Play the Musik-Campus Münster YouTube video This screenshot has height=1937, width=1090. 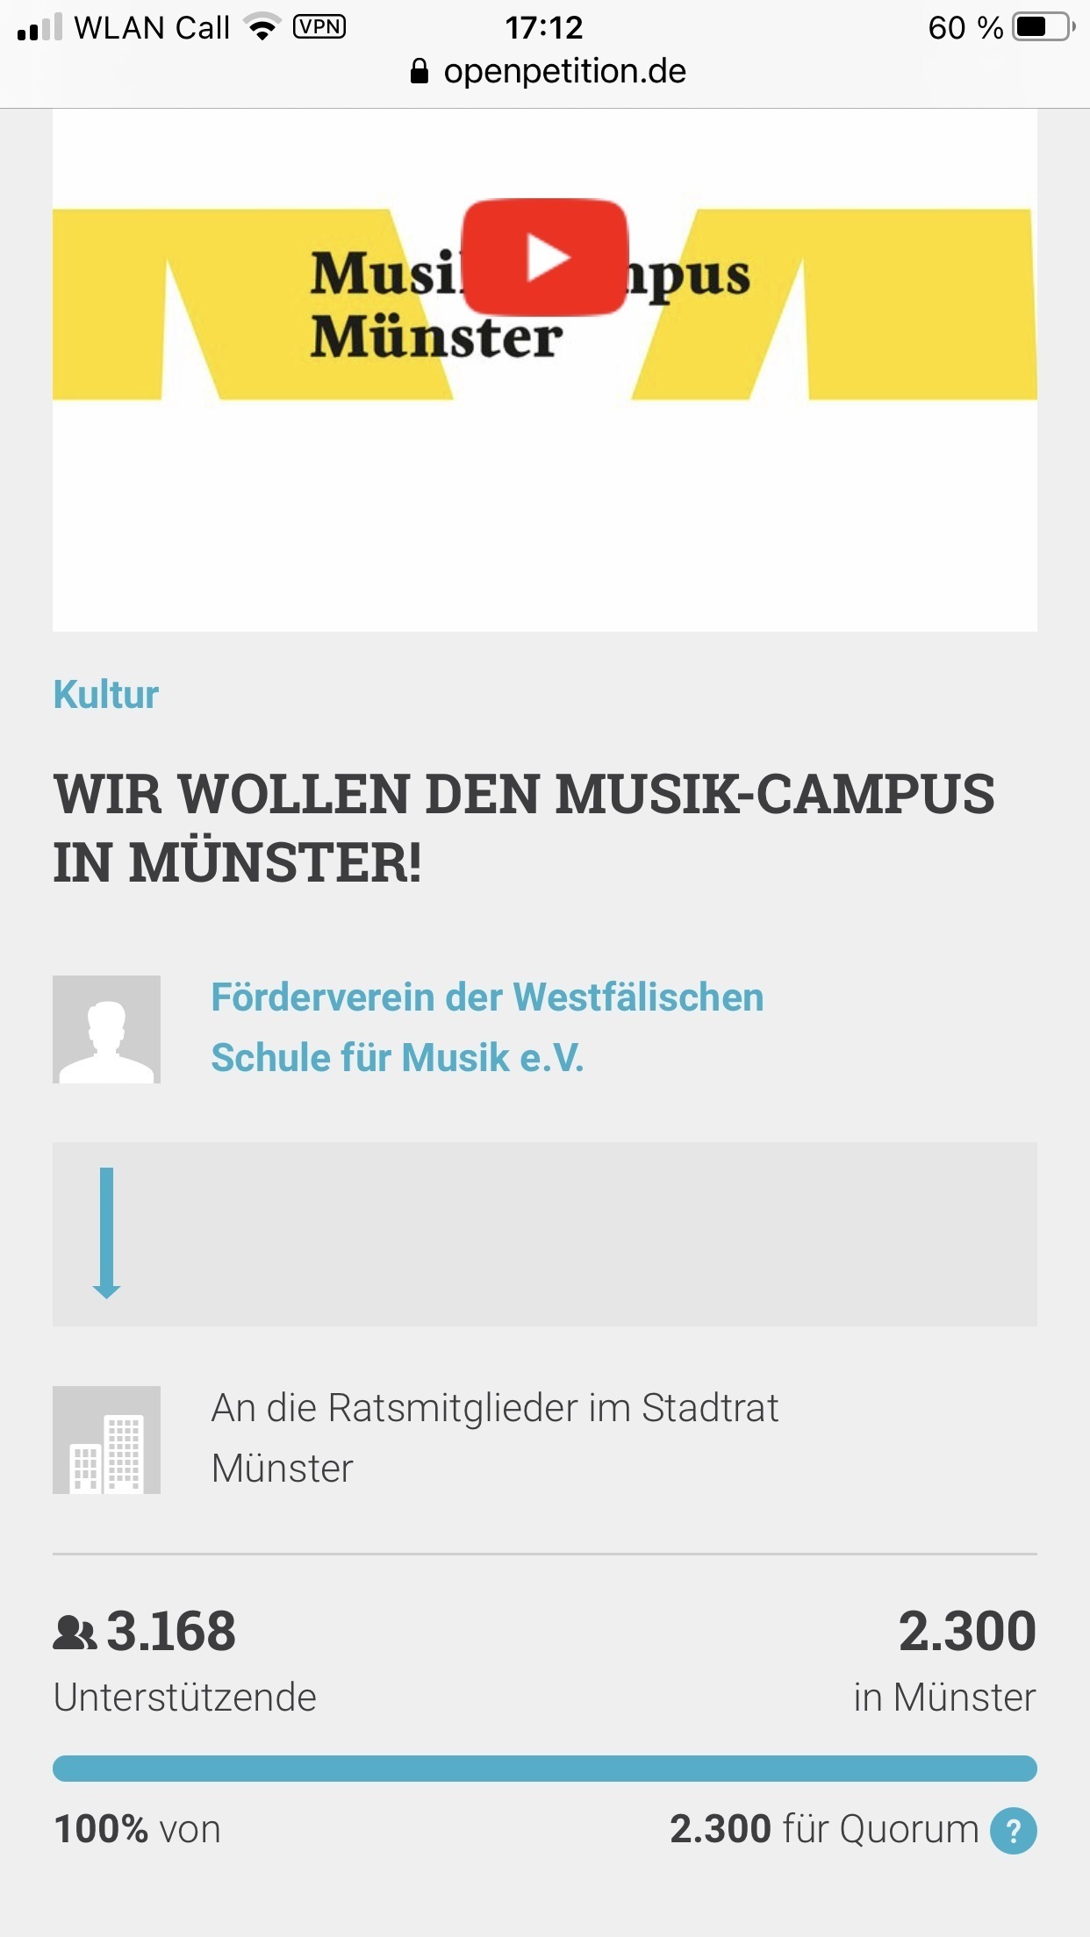(x=545, y=257)
